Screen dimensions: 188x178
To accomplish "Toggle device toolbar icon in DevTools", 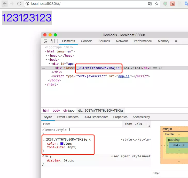I will [x=52, y=41].
